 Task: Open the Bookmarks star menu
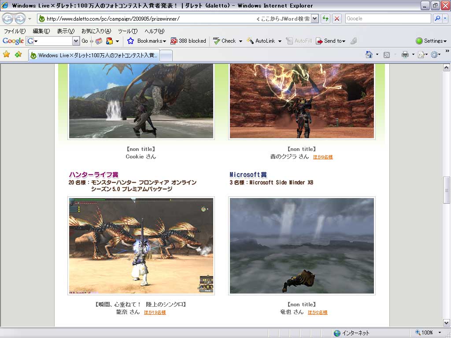tap(147, 41)
